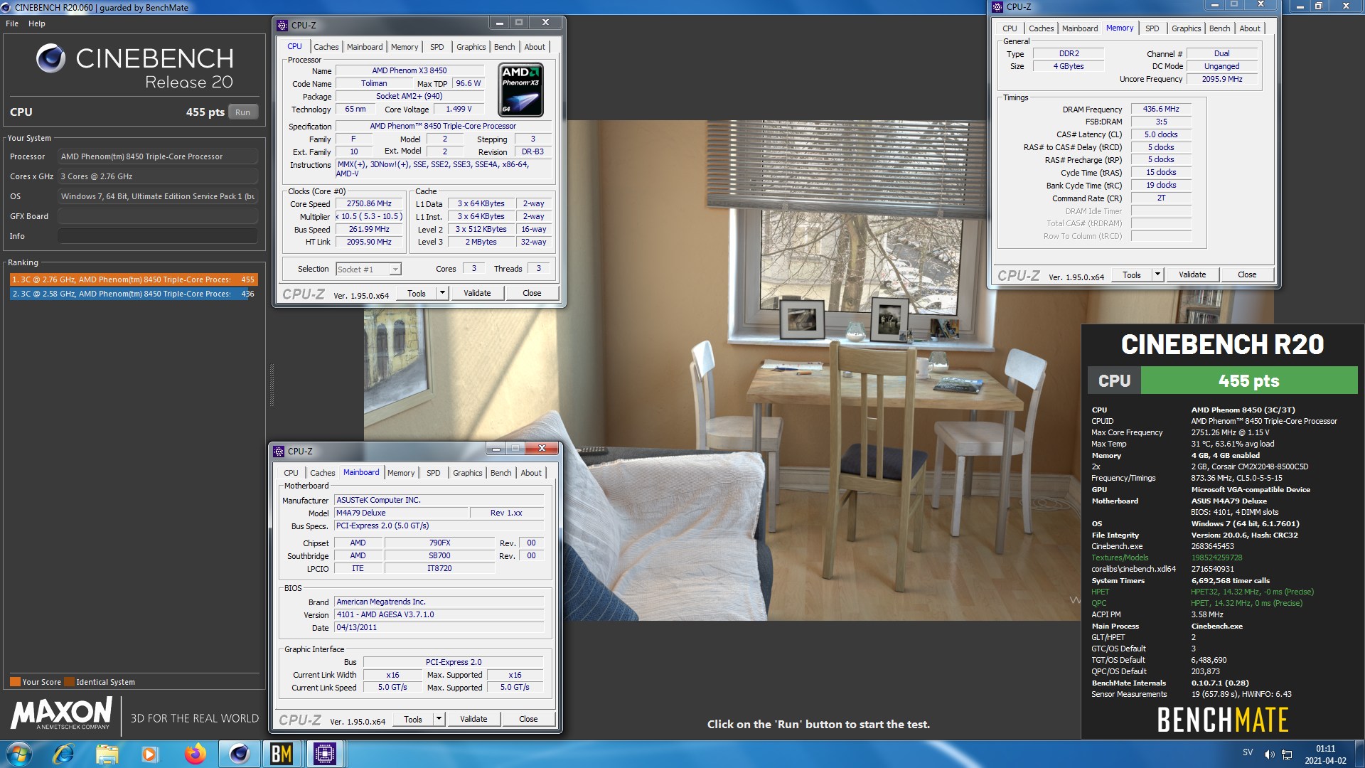Click Validate in CPU-Z CPU window
This screenshot has width=1365, height=768.
[x=477, y=293]
